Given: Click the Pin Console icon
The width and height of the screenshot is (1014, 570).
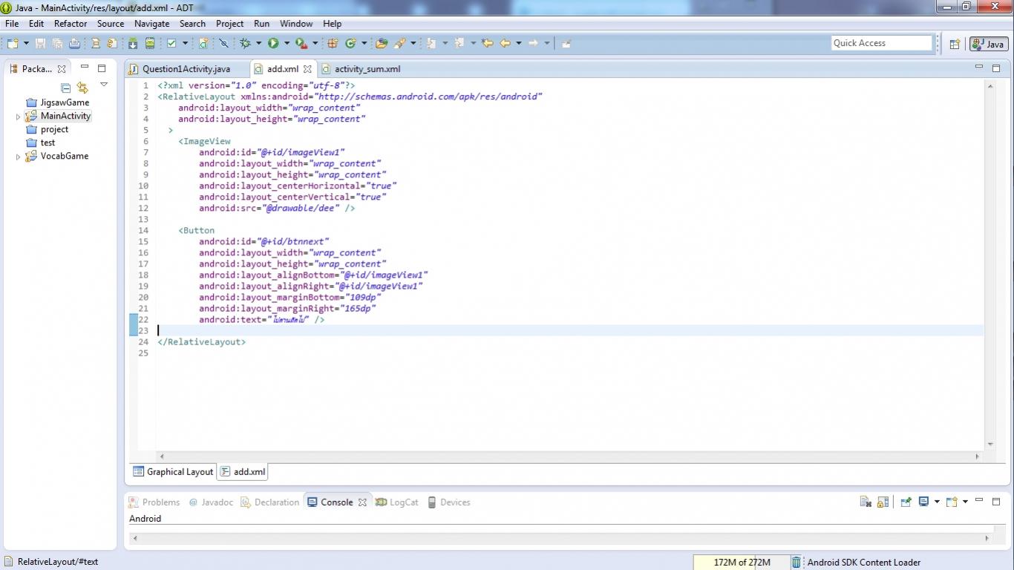Looking at the screenshot, I should pyautogui.click(x=906, y=502).
